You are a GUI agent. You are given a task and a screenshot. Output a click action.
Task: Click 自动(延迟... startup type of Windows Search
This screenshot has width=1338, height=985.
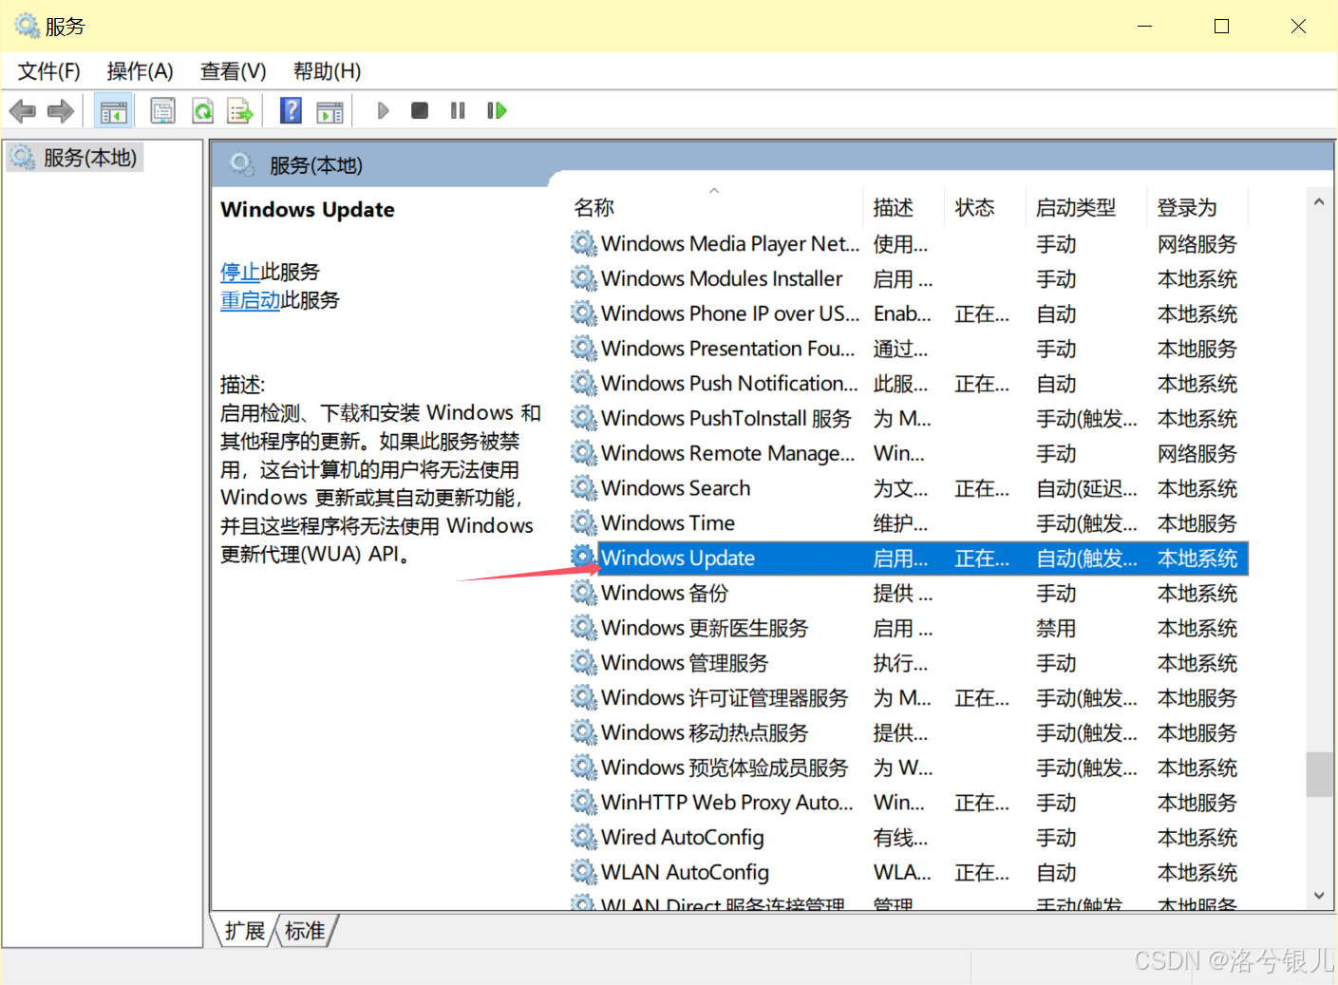(1086, 488)
